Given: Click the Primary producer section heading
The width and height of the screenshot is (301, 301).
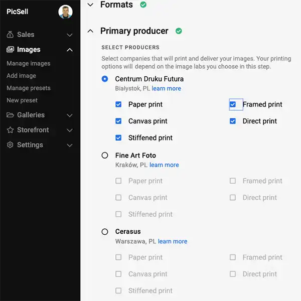Looking at the screenshot, I should (x=134, y=31).
